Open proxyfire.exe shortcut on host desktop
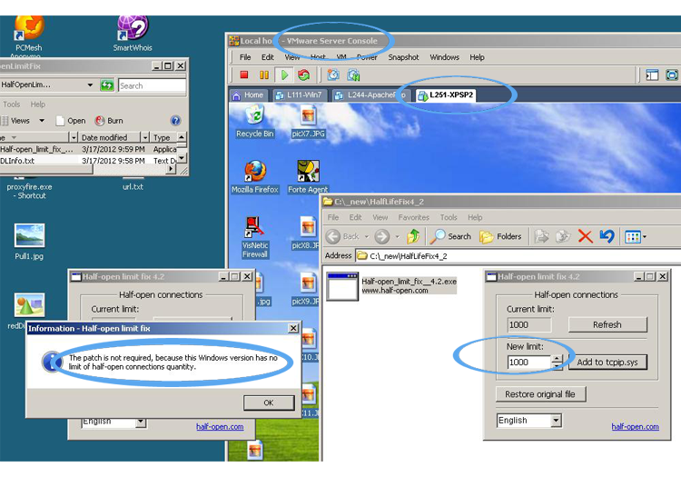Viewport: 681px width, 477px height. (29, 191)
